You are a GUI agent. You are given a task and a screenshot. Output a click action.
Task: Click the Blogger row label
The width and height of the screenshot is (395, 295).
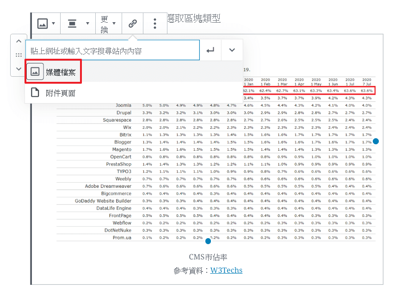click(x=123, y=142)
